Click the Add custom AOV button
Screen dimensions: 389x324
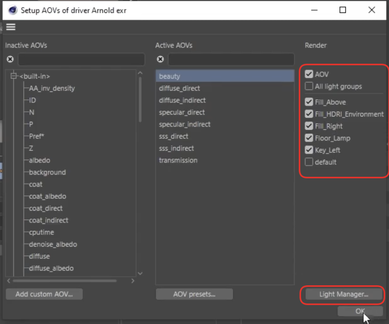click(x=44, y=294)
